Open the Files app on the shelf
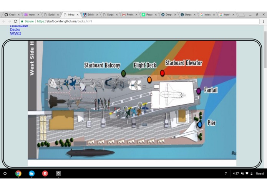This screenshot has height=190, width=267. pos(32,173)
